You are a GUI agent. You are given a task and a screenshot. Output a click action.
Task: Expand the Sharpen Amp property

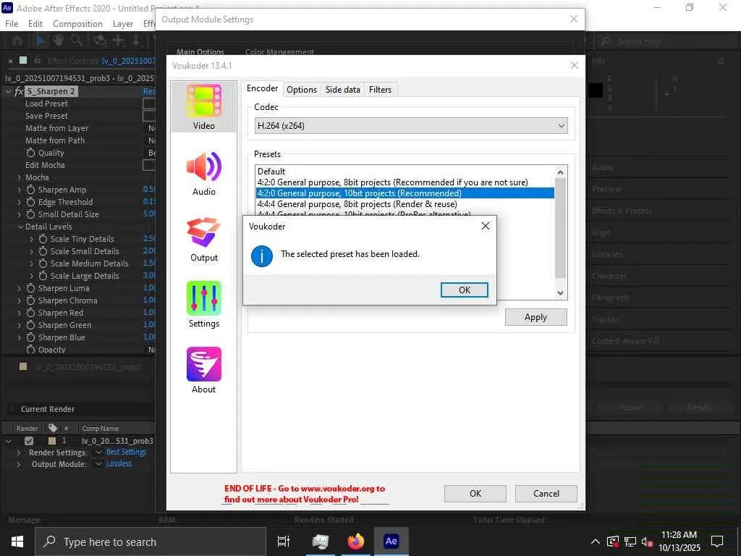[19, 190]
